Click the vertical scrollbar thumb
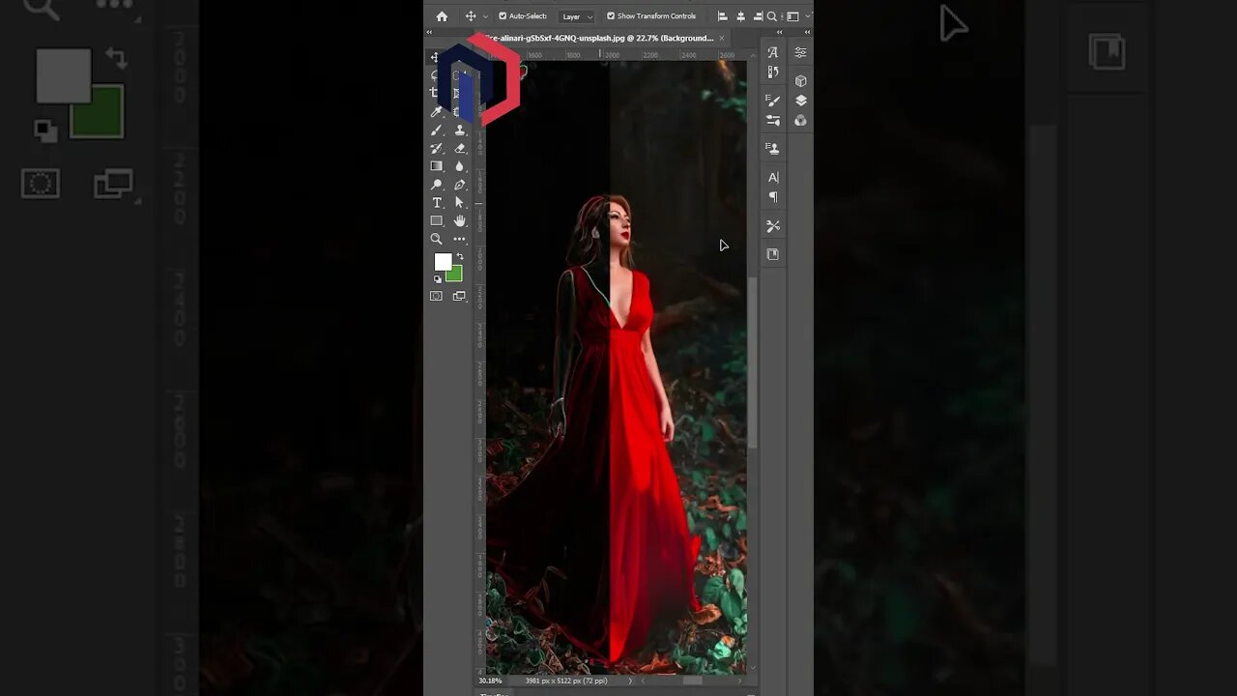 (x=753, y=362)
